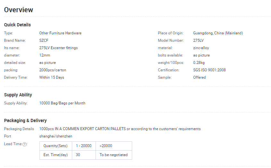271x168 pixels.
Task: Click the 'To be negotiated' table cell
Action: 114,155
